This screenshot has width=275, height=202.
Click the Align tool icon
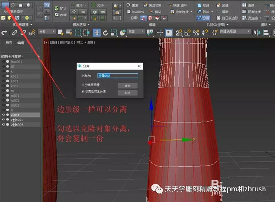click(x=266, y=33)
